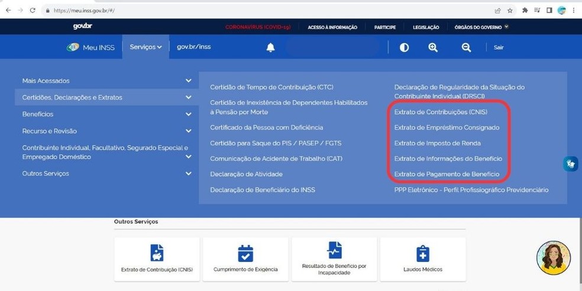Open VLibras sign language accessibility widget
This screenshot has width=582, height=291.
[571, 164]
